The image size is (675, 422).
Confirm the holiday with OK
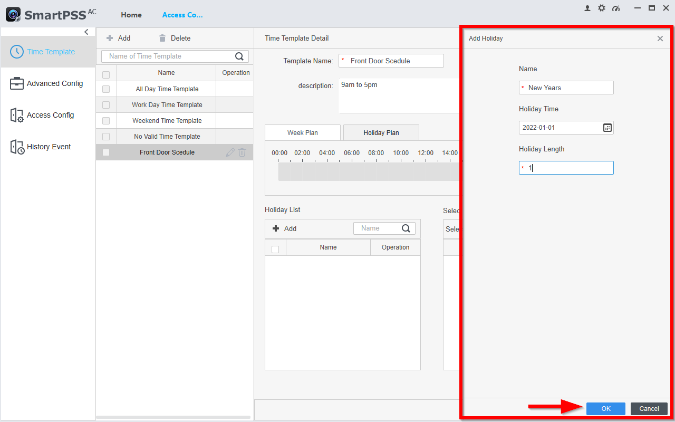coord(606,409)
